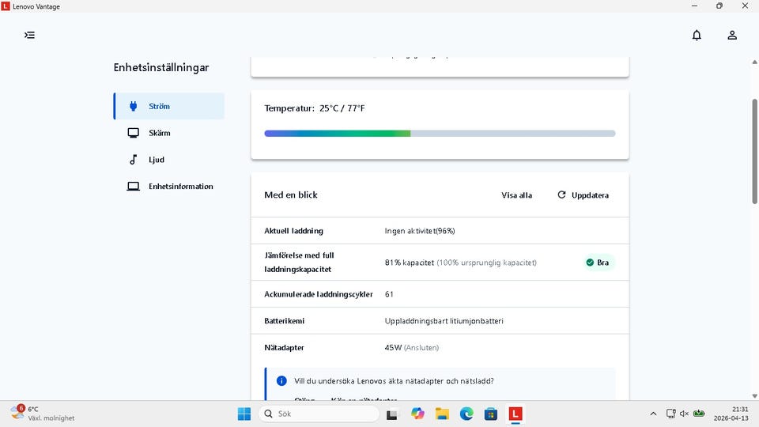Screen dimensions: 759x427
Task: Click the green Bra status badge
Action: click(598, 263)
